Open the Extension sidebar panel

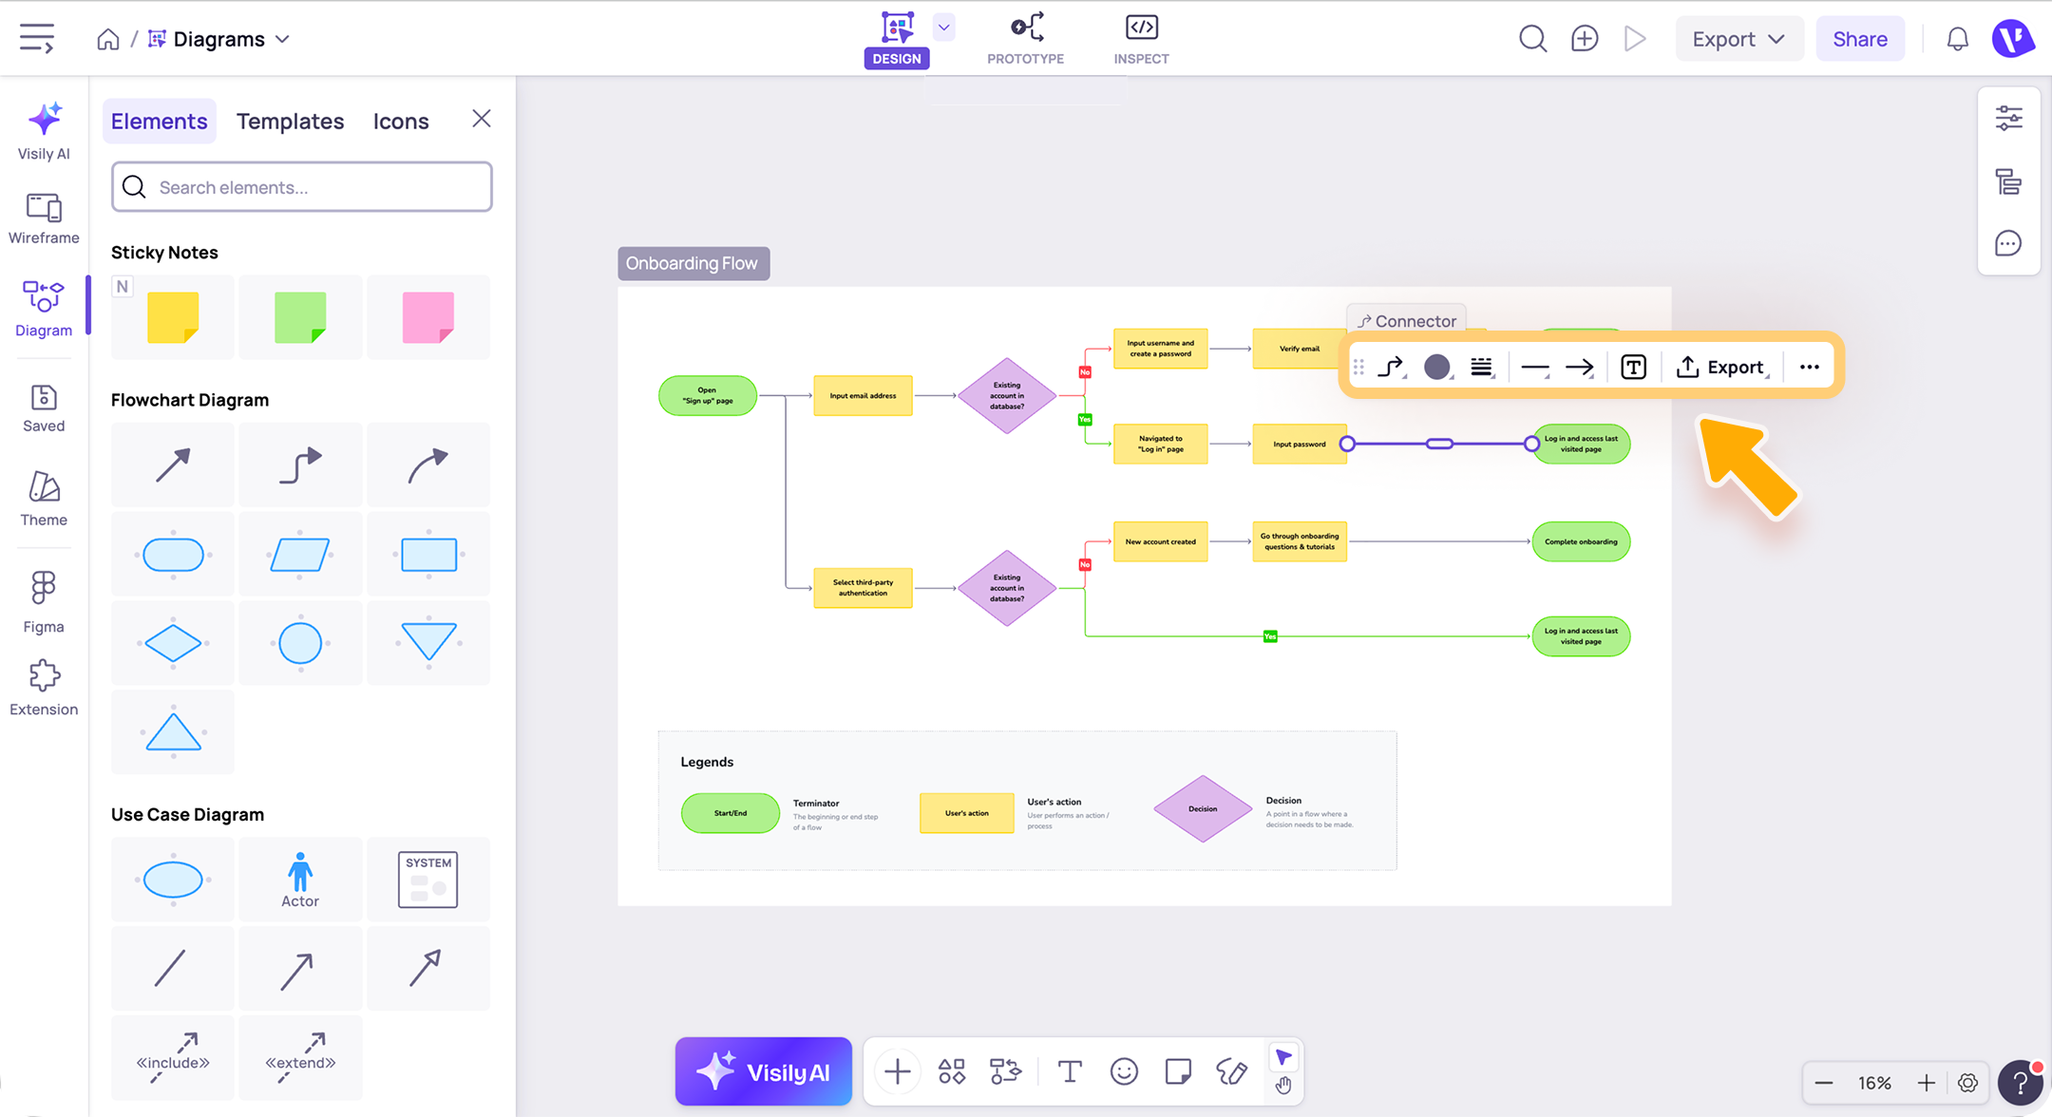[44, 689]
